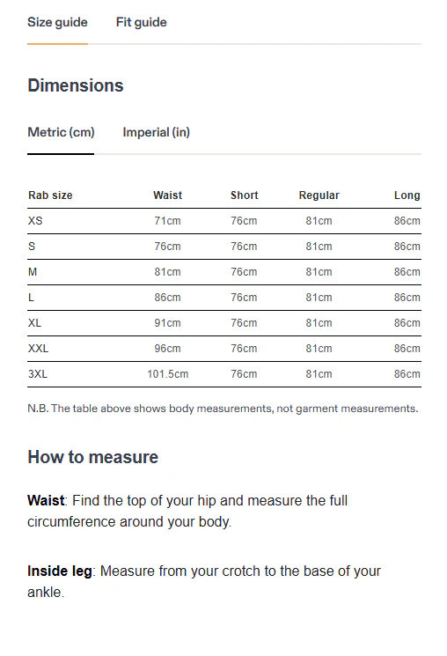Click the Rab size column header

pos(50,195)
